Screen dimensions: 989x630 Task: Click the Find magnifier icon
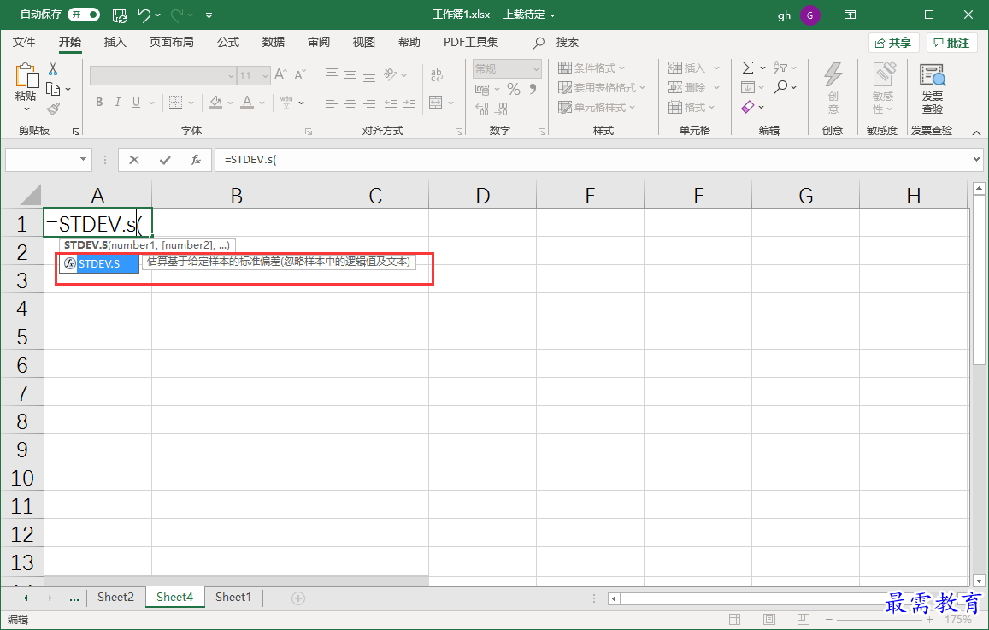[780, 87]
